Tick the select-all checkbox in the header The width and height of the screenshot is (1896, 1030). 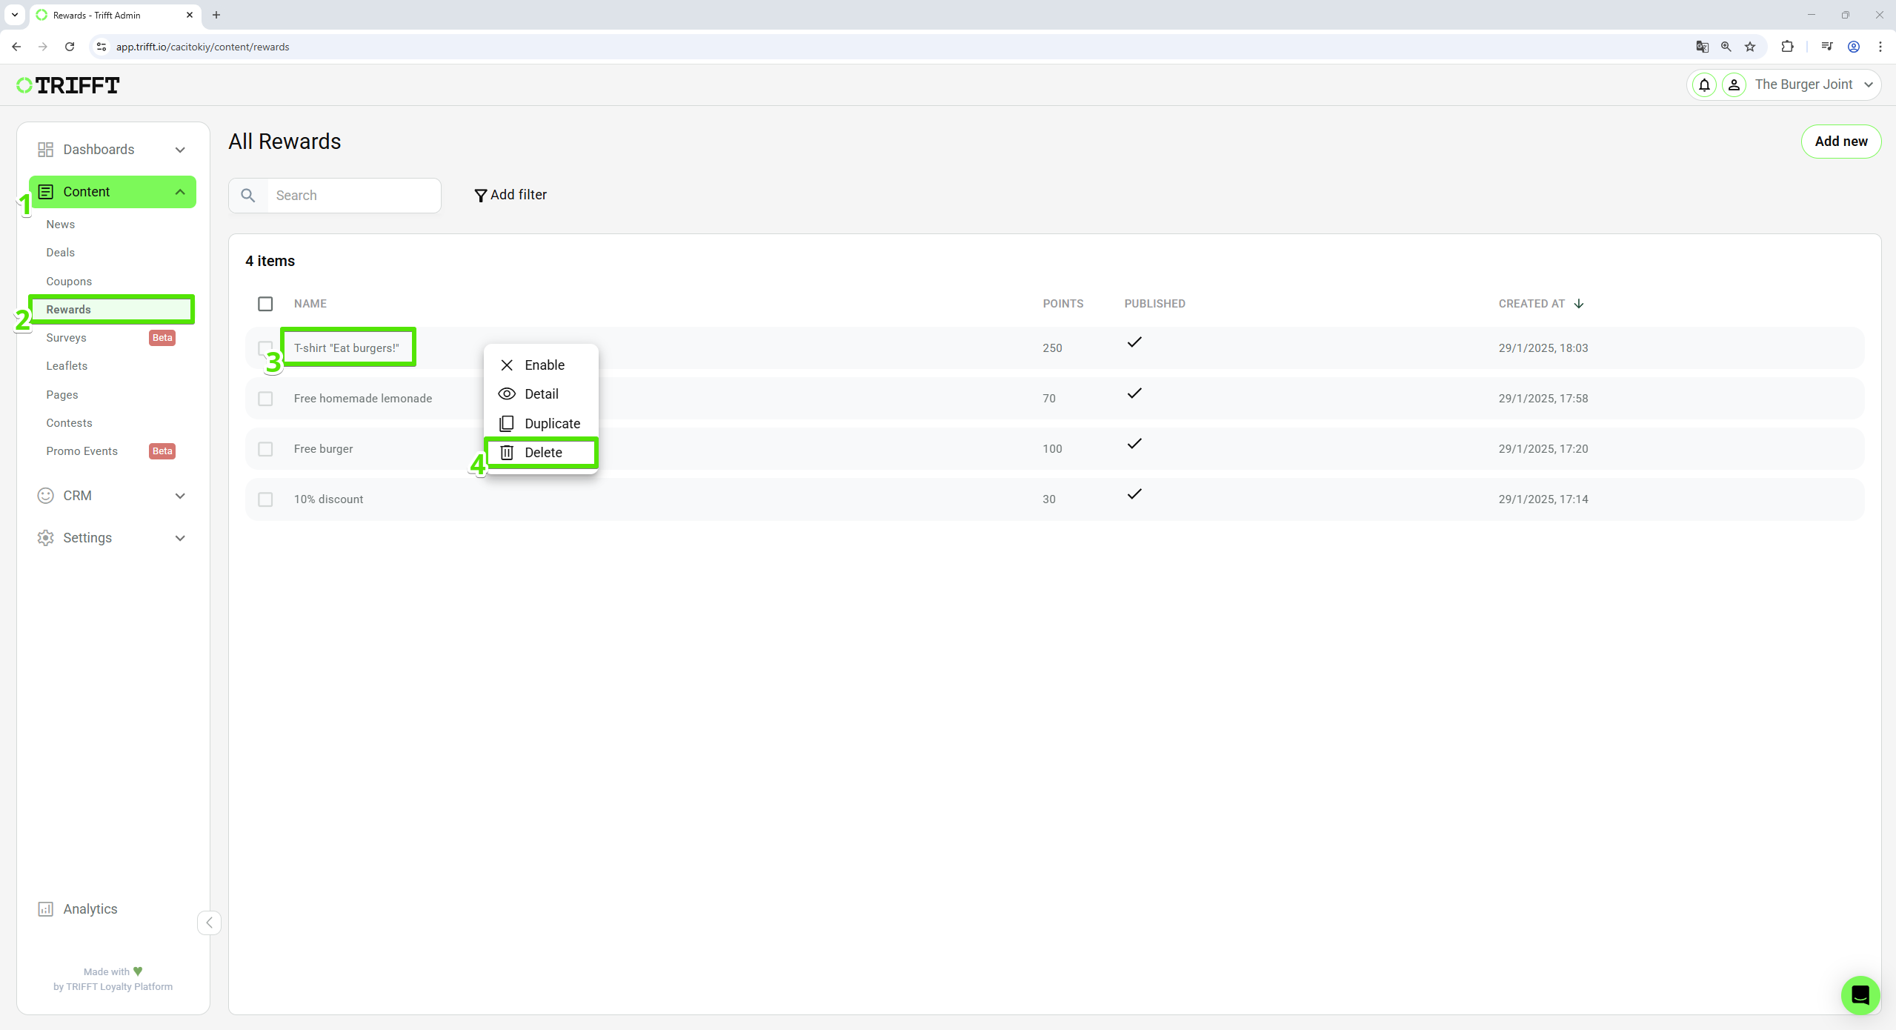(x=265, y=304)
